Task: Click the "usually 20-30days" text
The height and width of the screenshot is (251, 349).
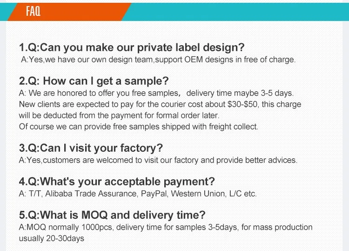Action: click(x=51, y=238)
